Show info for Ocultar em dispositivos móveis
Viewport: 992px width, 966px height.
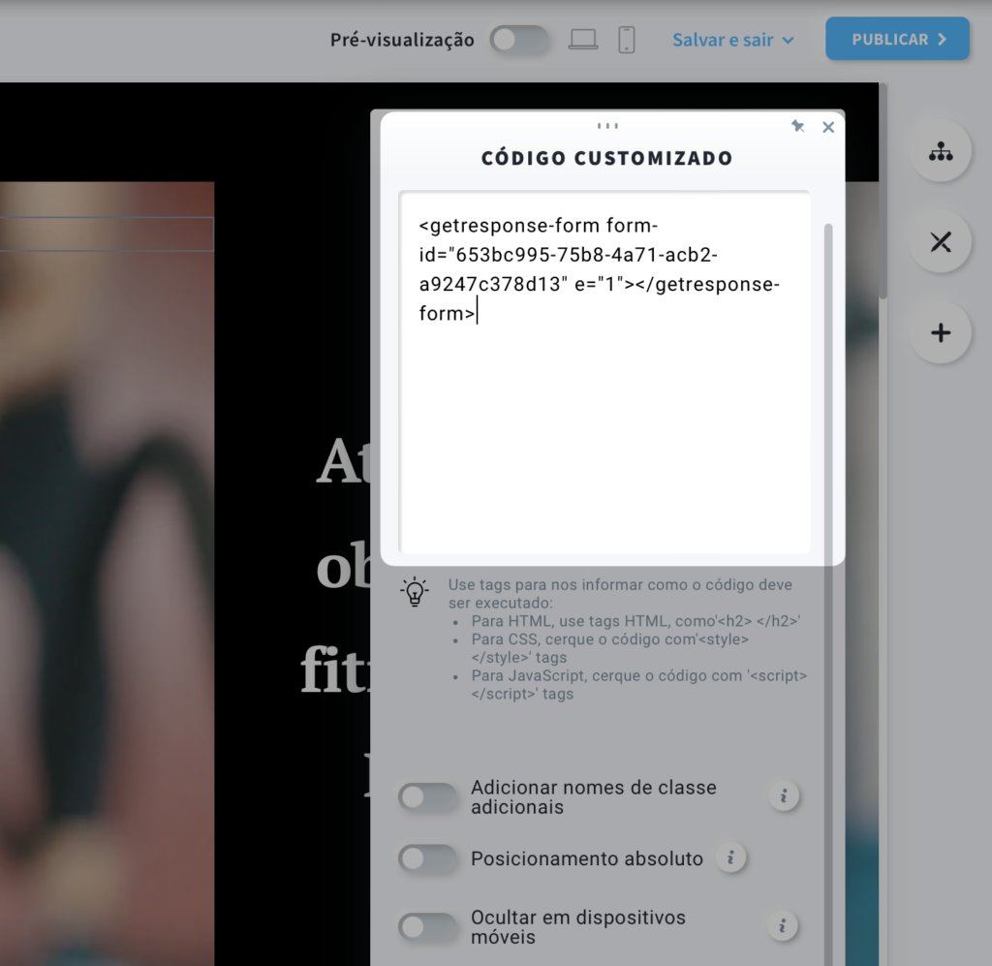click(783, 926)
